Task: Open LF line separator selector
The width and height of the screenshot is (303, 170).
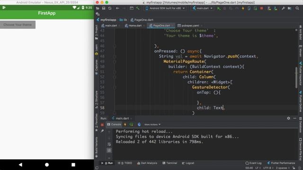Action: (x=258, y=168)
